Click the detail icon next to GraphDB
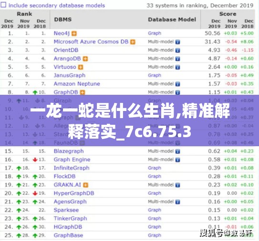The height and width of the screenshot is (241, 259). point(83,92)
